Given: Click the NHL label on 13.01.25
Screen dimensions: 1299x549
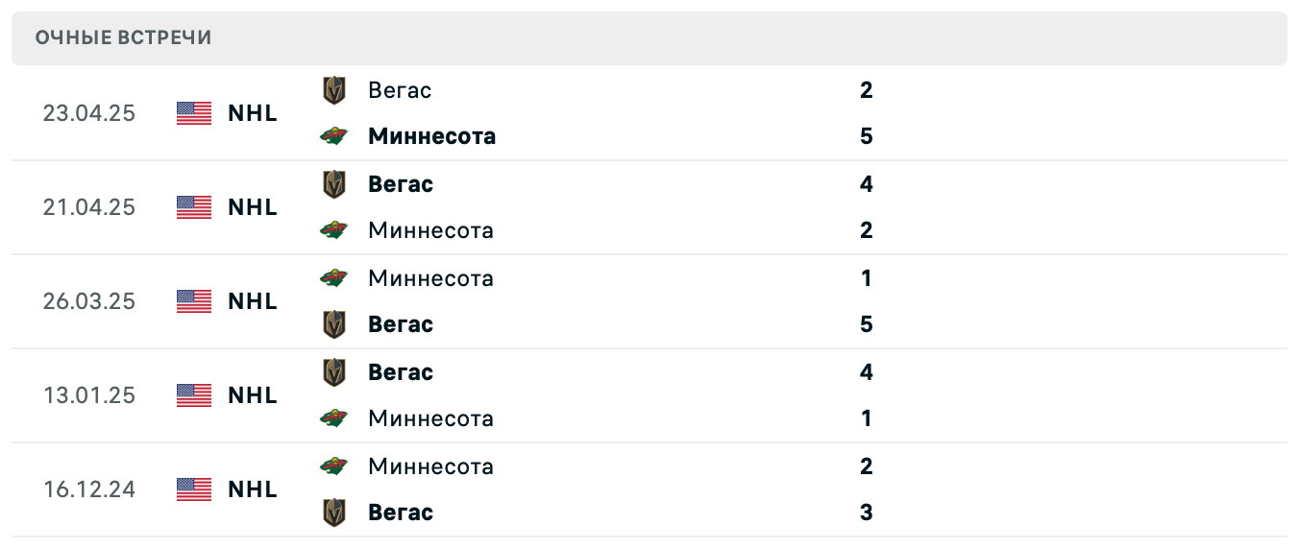Looking at the screenshot, I should coord(253,395).
